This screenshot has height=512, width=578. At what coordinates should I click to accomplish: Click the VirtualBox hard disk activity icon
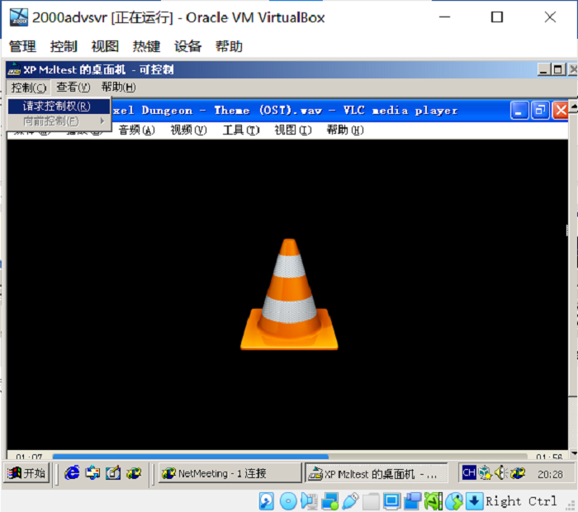[x=266, y=501]
